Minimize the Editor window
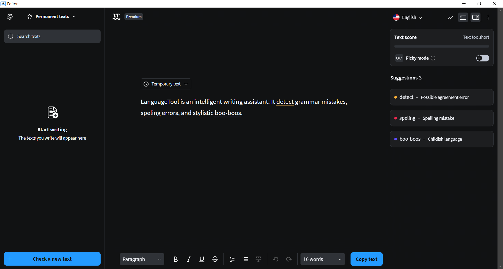 point(464,4)
